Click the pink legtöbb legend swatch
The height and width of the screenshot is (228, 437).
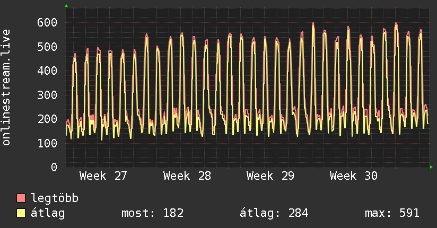pos(21,198)
